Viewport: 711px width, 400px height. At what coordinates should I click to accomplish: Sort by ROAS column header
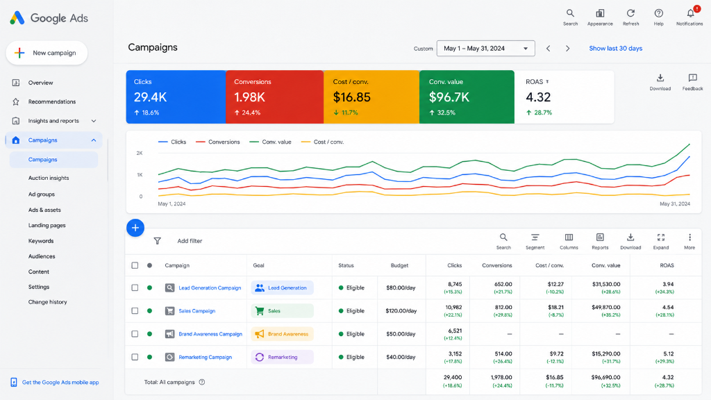(x=667, y=265)
